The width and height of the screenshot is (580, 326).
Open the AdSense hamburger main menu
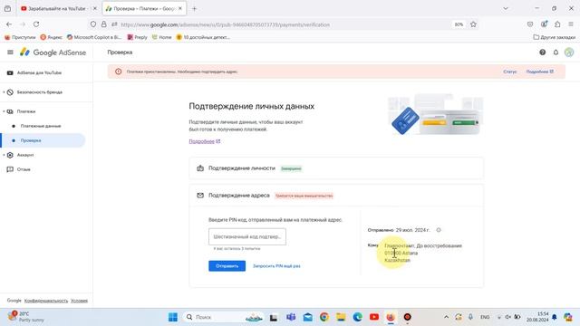[10, 53]
